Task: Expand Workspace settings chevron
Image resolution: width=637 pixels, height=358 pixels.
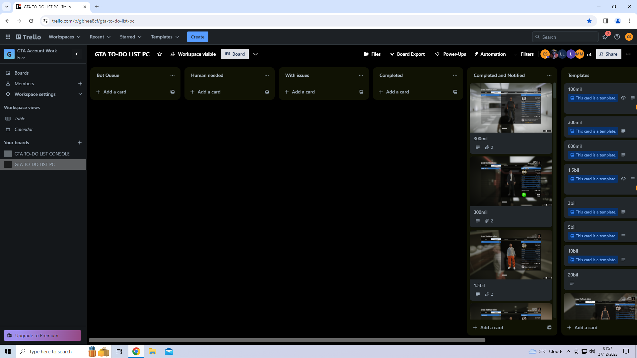Action: click(80, 94)
